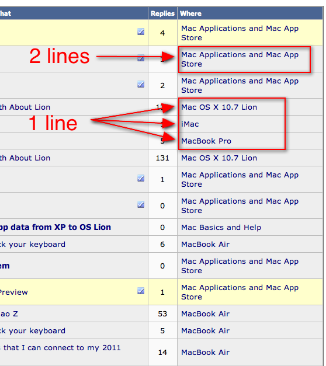
Task: Open Mac OS X 10.7 Lion link in 131-replies row
Action: click(x=219, y=158)
